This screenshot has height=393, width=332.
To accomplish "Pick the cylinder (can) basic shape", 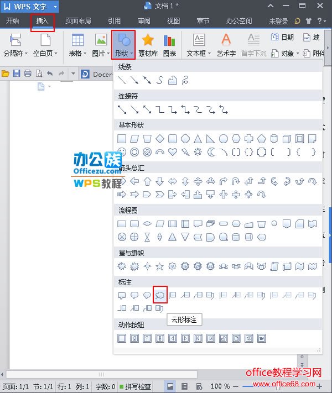I will click(274, 139).
